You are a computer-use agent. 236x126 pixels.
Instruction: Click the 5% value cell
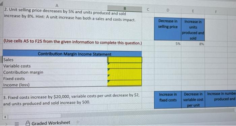pyautogui.click(x=168, y=44)
